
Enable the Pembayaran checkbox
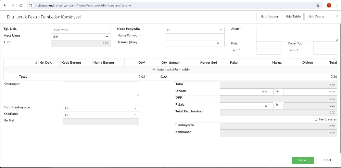click(x=316, y=119)
